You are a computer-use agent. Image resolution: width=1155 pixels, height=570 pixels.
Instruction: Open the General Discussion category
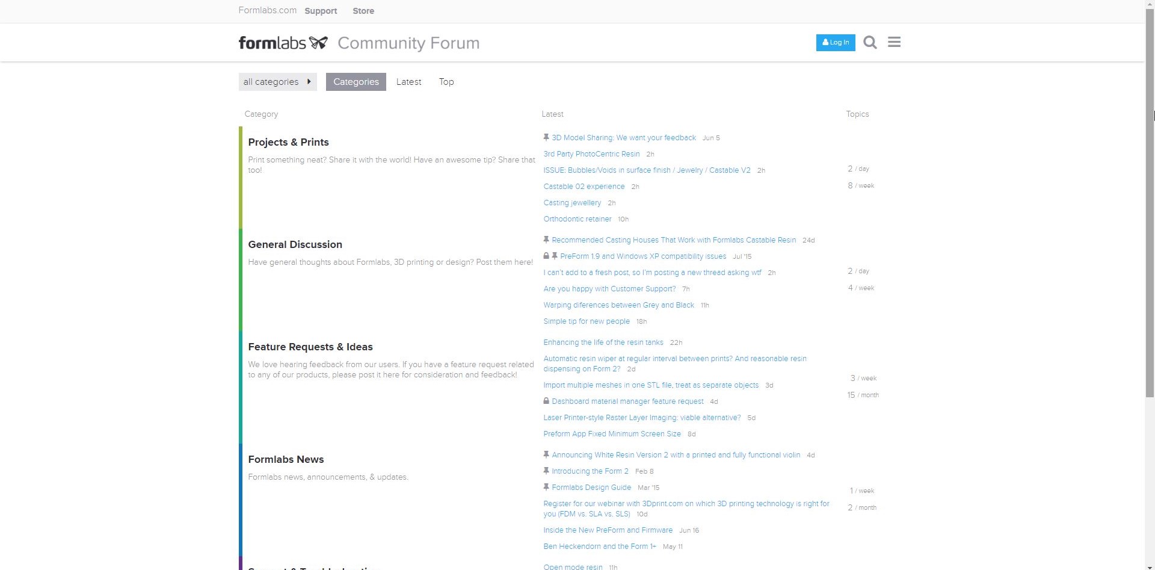click(295, 244)
